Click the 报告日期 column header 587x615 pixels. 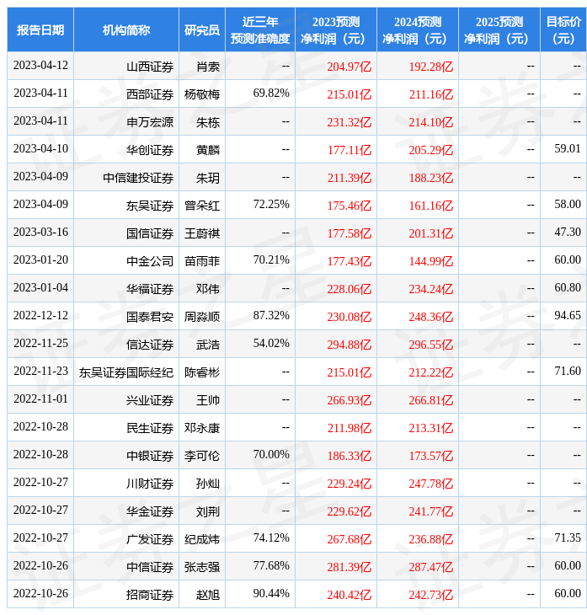point(40,30)
